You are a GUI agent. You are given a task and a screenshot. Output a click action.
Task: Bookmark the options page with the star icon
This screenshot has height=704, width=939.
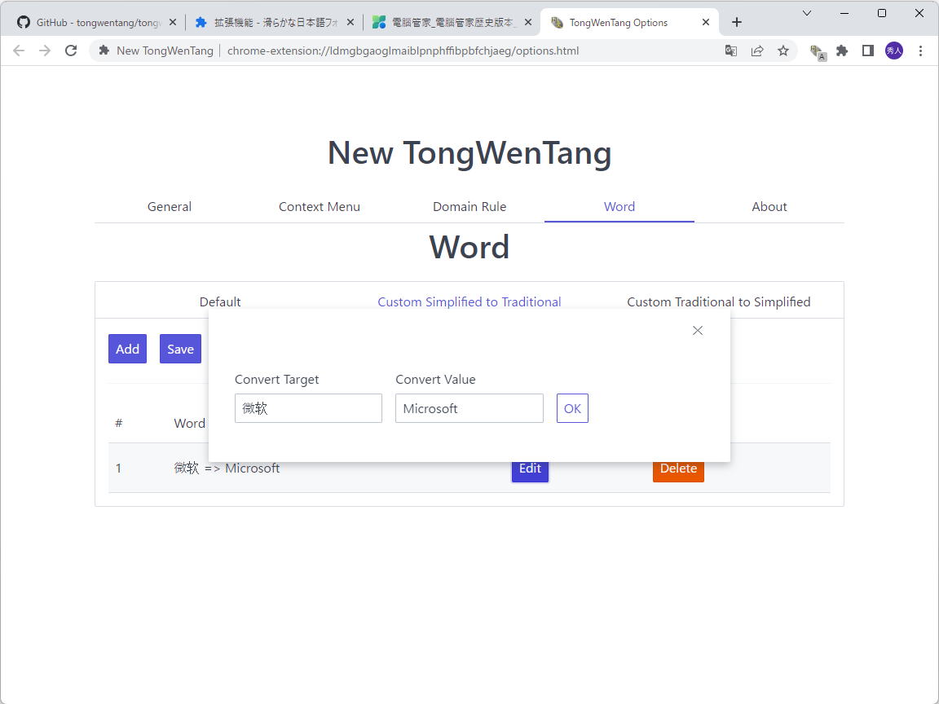[x=783, y=51]
